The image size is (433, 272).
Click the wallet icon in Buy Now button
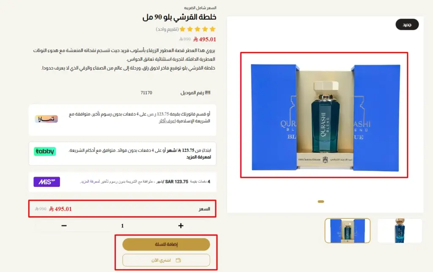[x=178, y=260]
